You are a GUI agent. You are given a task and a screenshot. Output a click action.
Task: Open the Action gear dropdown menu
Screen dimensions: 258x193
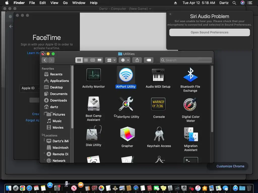coord(125,60)
